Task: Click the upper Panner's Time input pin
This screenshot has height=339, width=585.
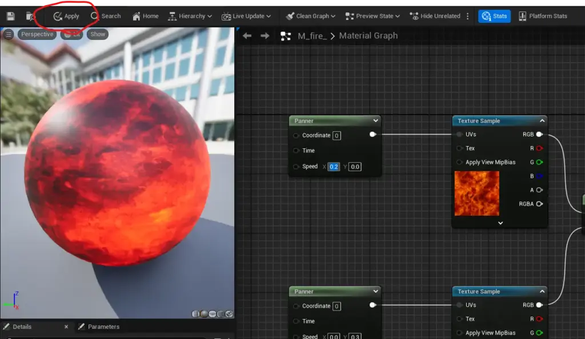Action: point(296,151)
